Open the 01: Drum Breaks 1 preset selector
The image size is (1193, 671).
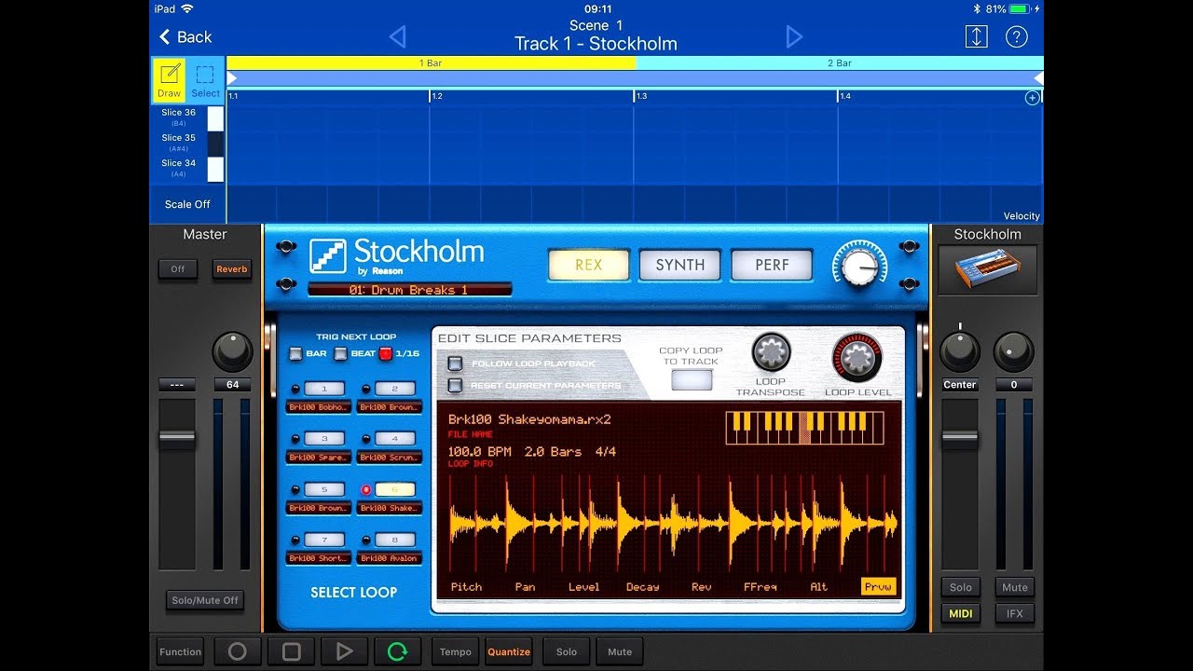tap(409, 290)
